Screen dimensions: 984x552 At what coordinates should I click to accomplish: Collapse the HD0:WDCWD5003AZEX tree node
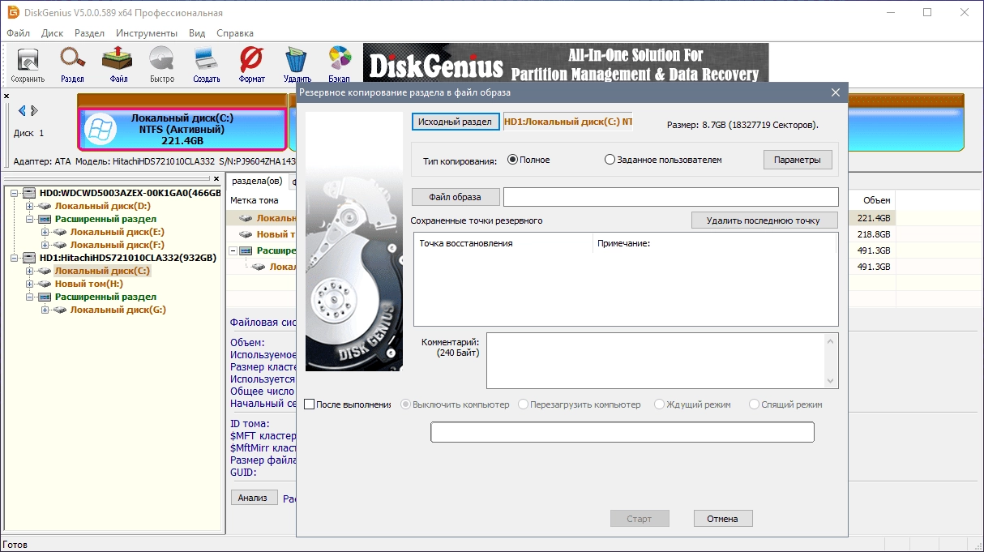pyautogui.click(x=15, y=193)
